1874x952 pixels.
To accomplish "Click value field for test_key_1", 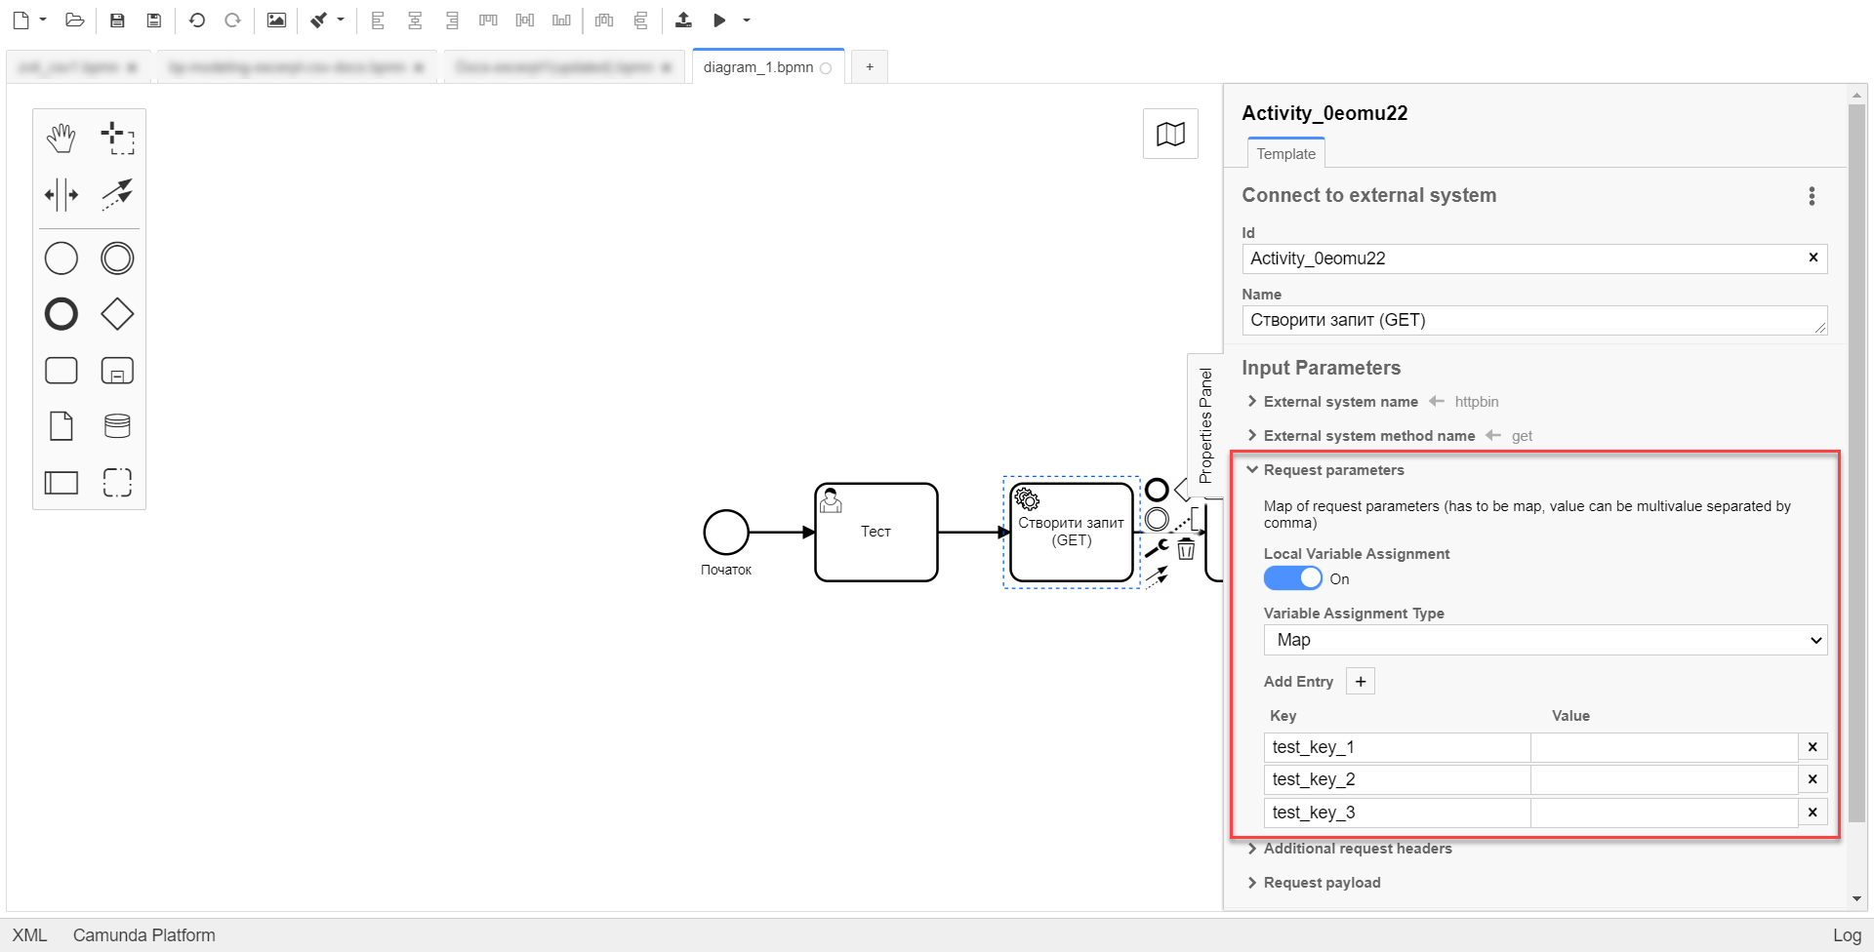I will [x=1664, y=747].
